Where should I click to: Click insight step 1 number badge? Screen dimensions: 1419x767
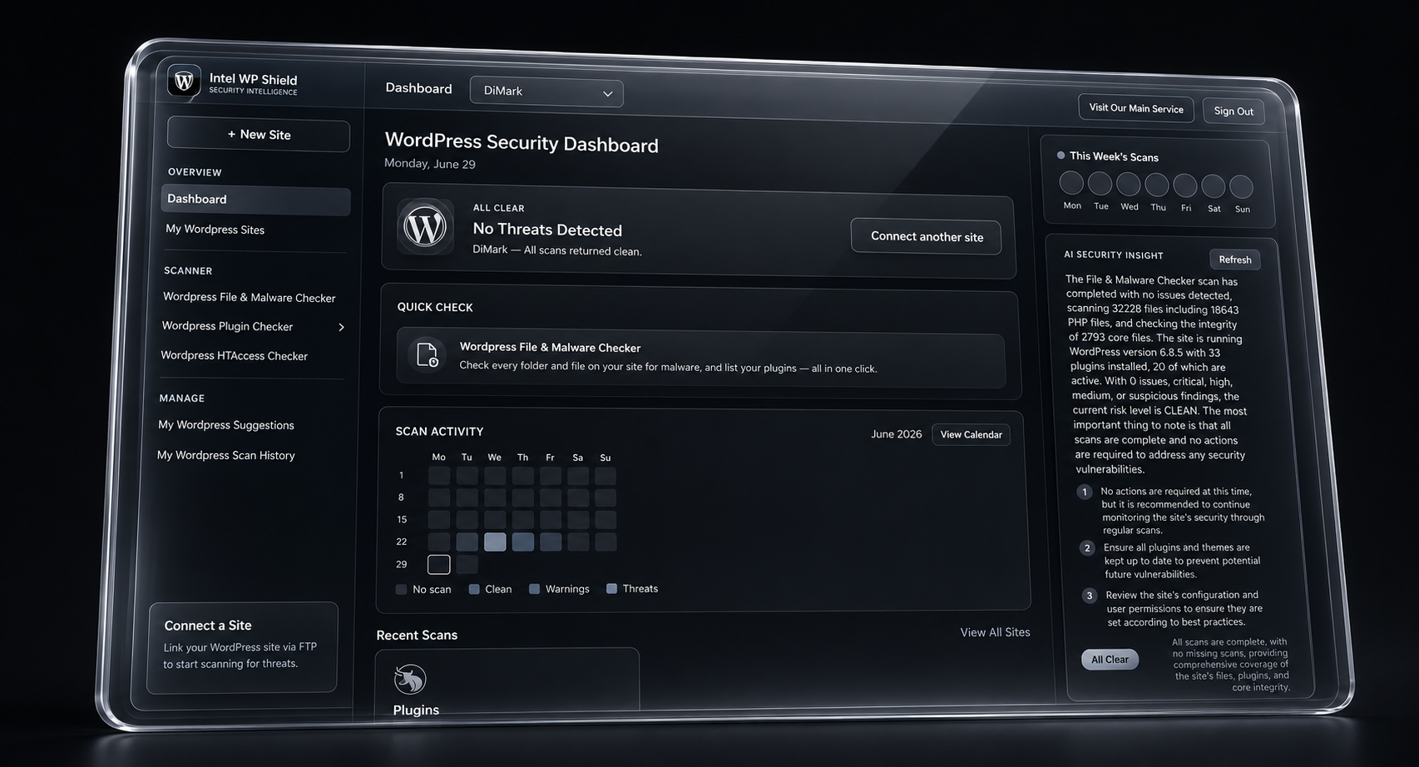coord(1085,492)
